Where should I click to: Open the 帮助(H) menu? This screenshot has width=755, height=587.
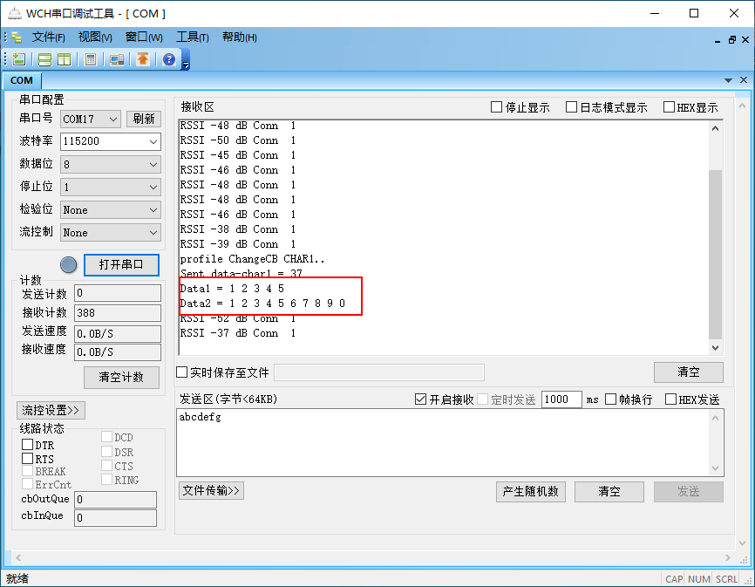pyautogui.click(x=239, y=38)
